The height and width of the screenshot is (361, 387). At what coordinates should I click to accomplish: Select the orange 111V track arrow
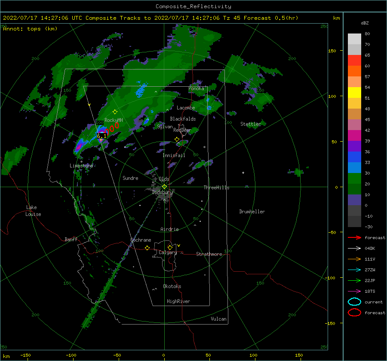(354, 259)
